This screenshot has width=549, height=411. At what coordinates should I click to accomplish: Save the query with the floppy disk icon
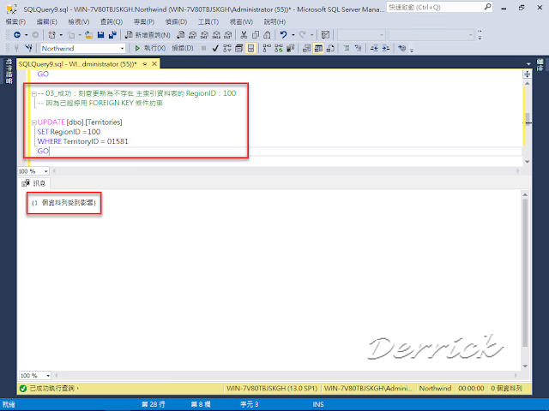click(x=101, y=35)
